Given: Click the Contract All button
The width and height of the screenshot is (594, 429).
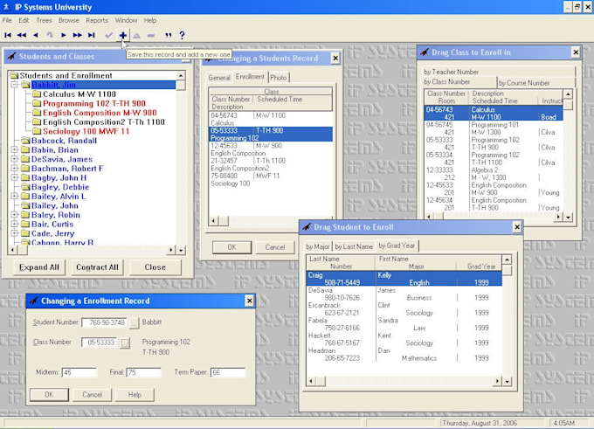Looking at the screenshot, I should [97, 267].
